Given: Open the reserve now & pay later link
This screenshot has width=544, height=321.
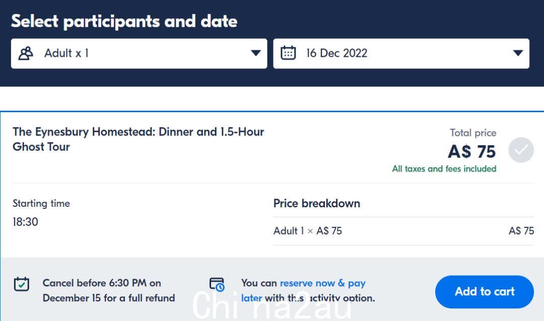Looking at the screenshot, I should coord(303,290).
